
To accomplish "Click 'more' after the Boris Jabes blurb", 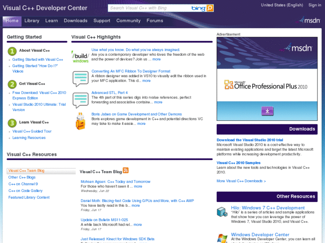I will [141, 124].
